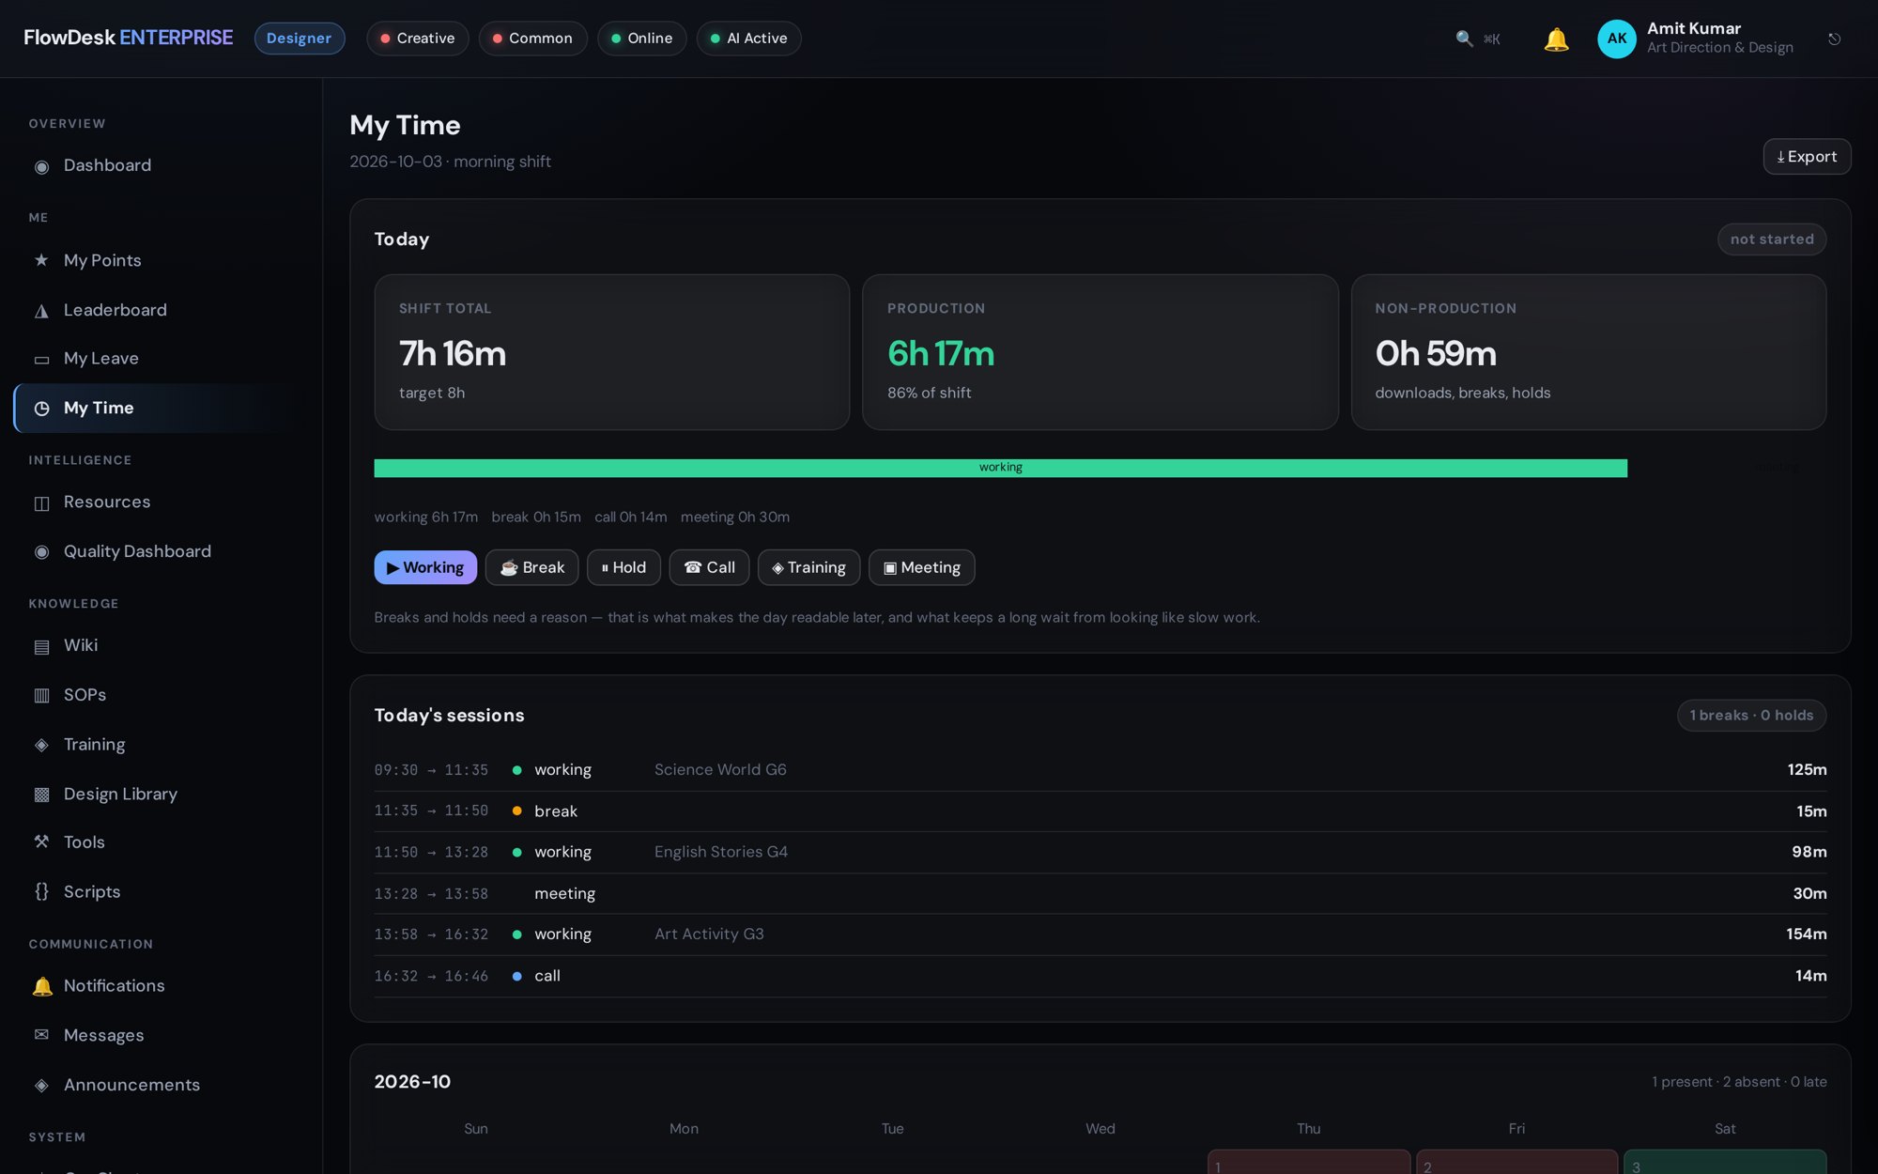The height and width of the screenshot is (1174, 1878).
Task: Click the English Stories G4 session
Action: coord(1101,852)
